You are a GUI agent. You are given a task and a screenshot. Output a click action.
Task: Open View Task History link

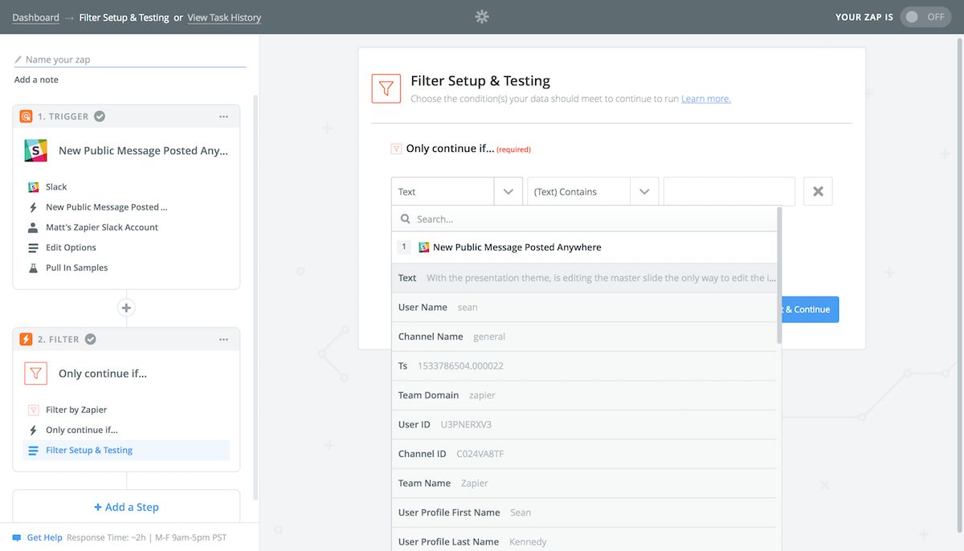click(x=224, y=18)
